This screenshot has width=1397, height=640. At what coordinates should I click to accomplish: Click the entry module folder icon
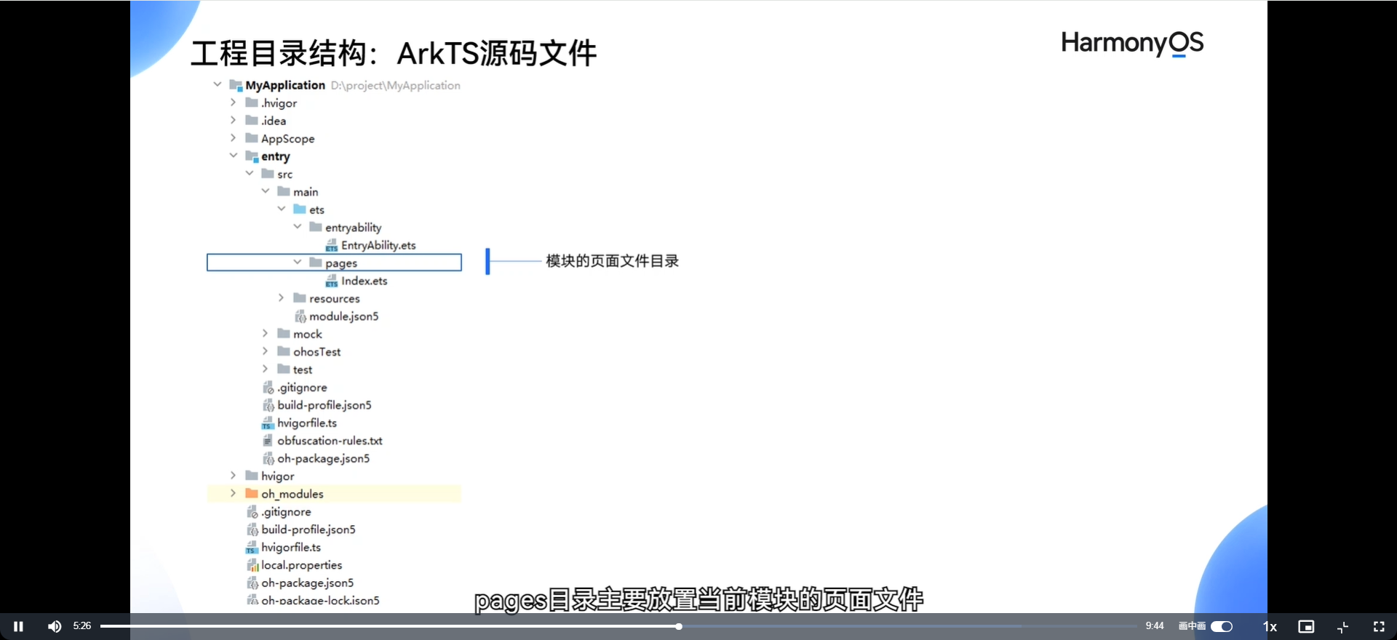[252, 156]
